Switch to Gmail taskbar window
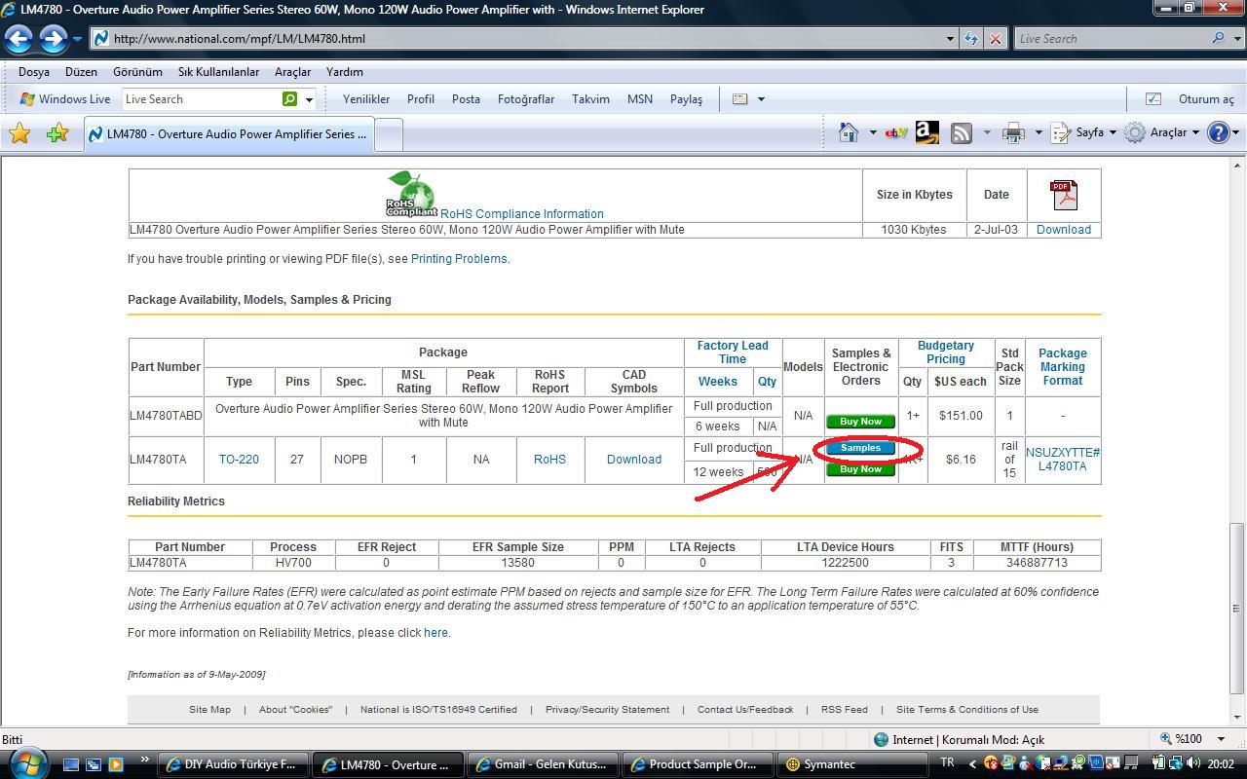This screenshot has width=1247, height=779. click(541, 764)
